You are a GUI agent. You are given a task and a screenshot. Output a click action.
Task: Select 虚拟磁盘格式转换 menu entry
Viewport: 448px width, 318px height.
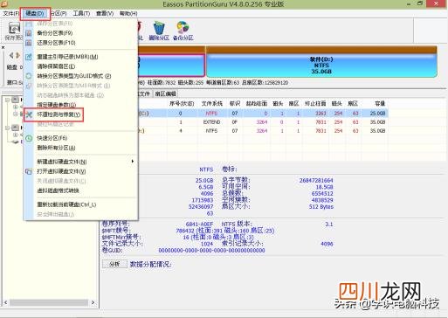click(x=58, y=190)
